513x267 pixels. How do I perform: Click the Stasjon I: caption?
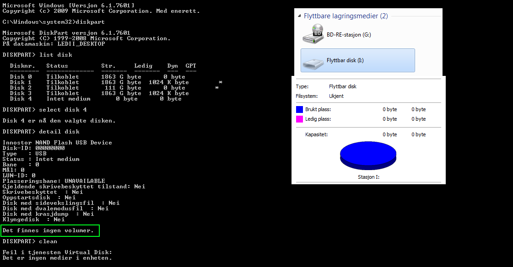pos(368,177)
